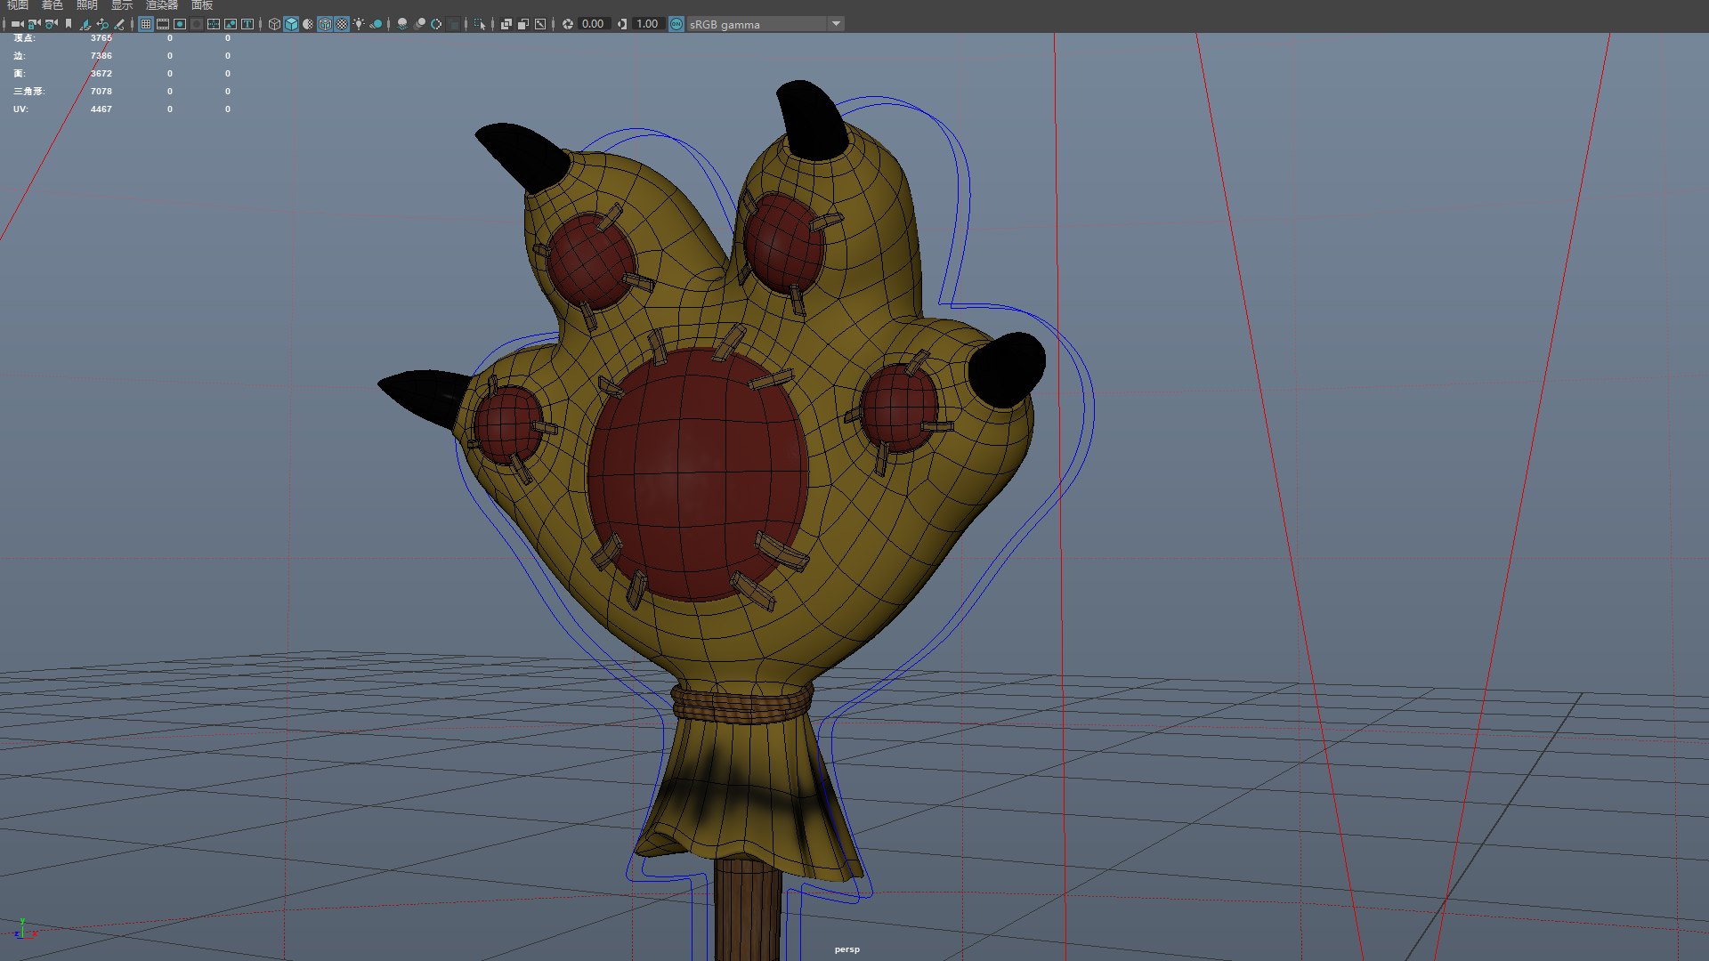
Task: Click the select camera icon
Action: click(17, 24)
